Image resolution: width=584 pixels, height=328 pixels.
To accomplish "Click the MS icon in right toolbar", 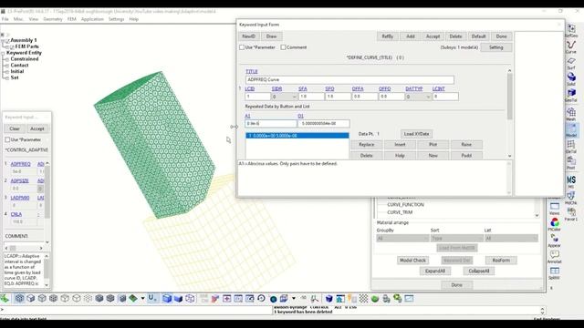I will (x=571, y=181).
